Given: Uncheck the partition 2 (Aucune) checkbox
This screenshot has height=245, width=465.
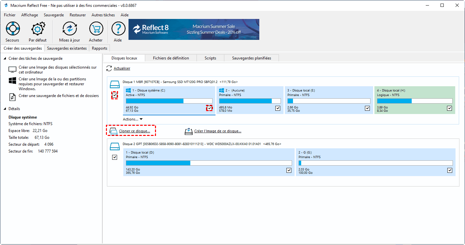Looking at the screenshot, I should point(278,108).
